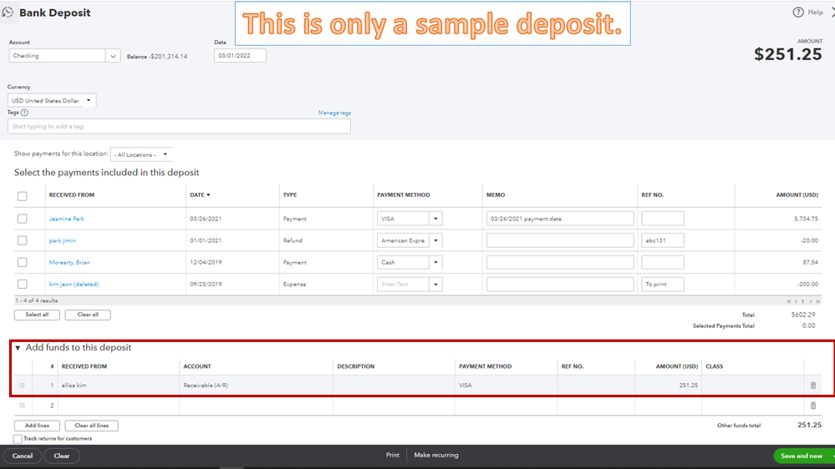The width and height of the screenshot is (835, 469).
Task: Open the Jasmine Park customer link
Action: (x=67, y=219)
